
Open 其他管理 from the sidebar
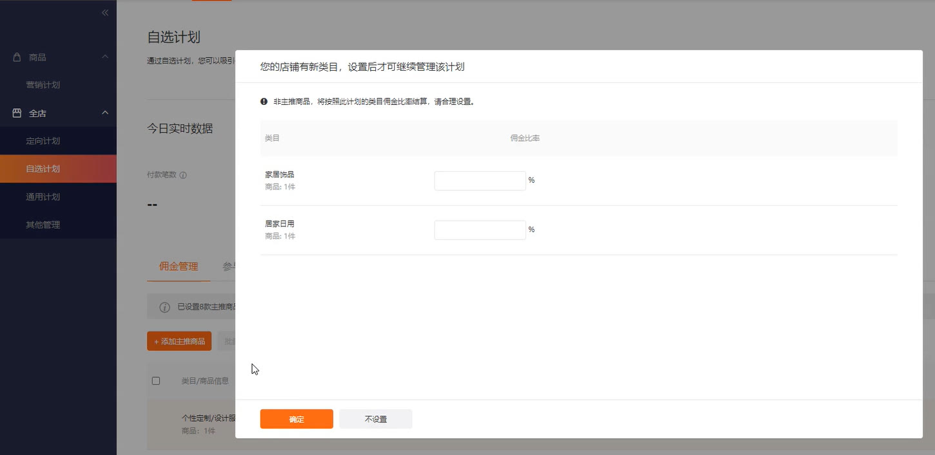click(43, 224)
